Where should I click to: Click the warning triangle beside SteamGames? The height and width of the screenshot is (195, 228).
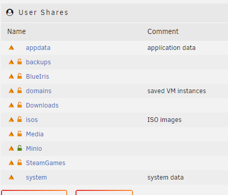coord(11,163)
